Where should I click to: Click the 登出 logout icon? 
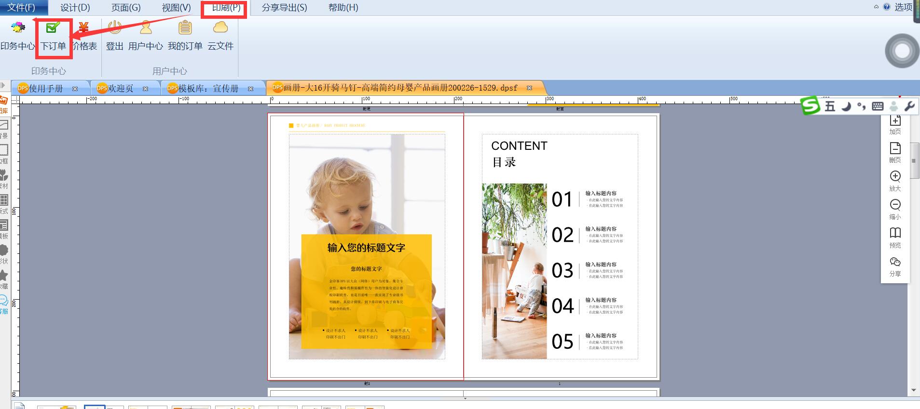114,36
